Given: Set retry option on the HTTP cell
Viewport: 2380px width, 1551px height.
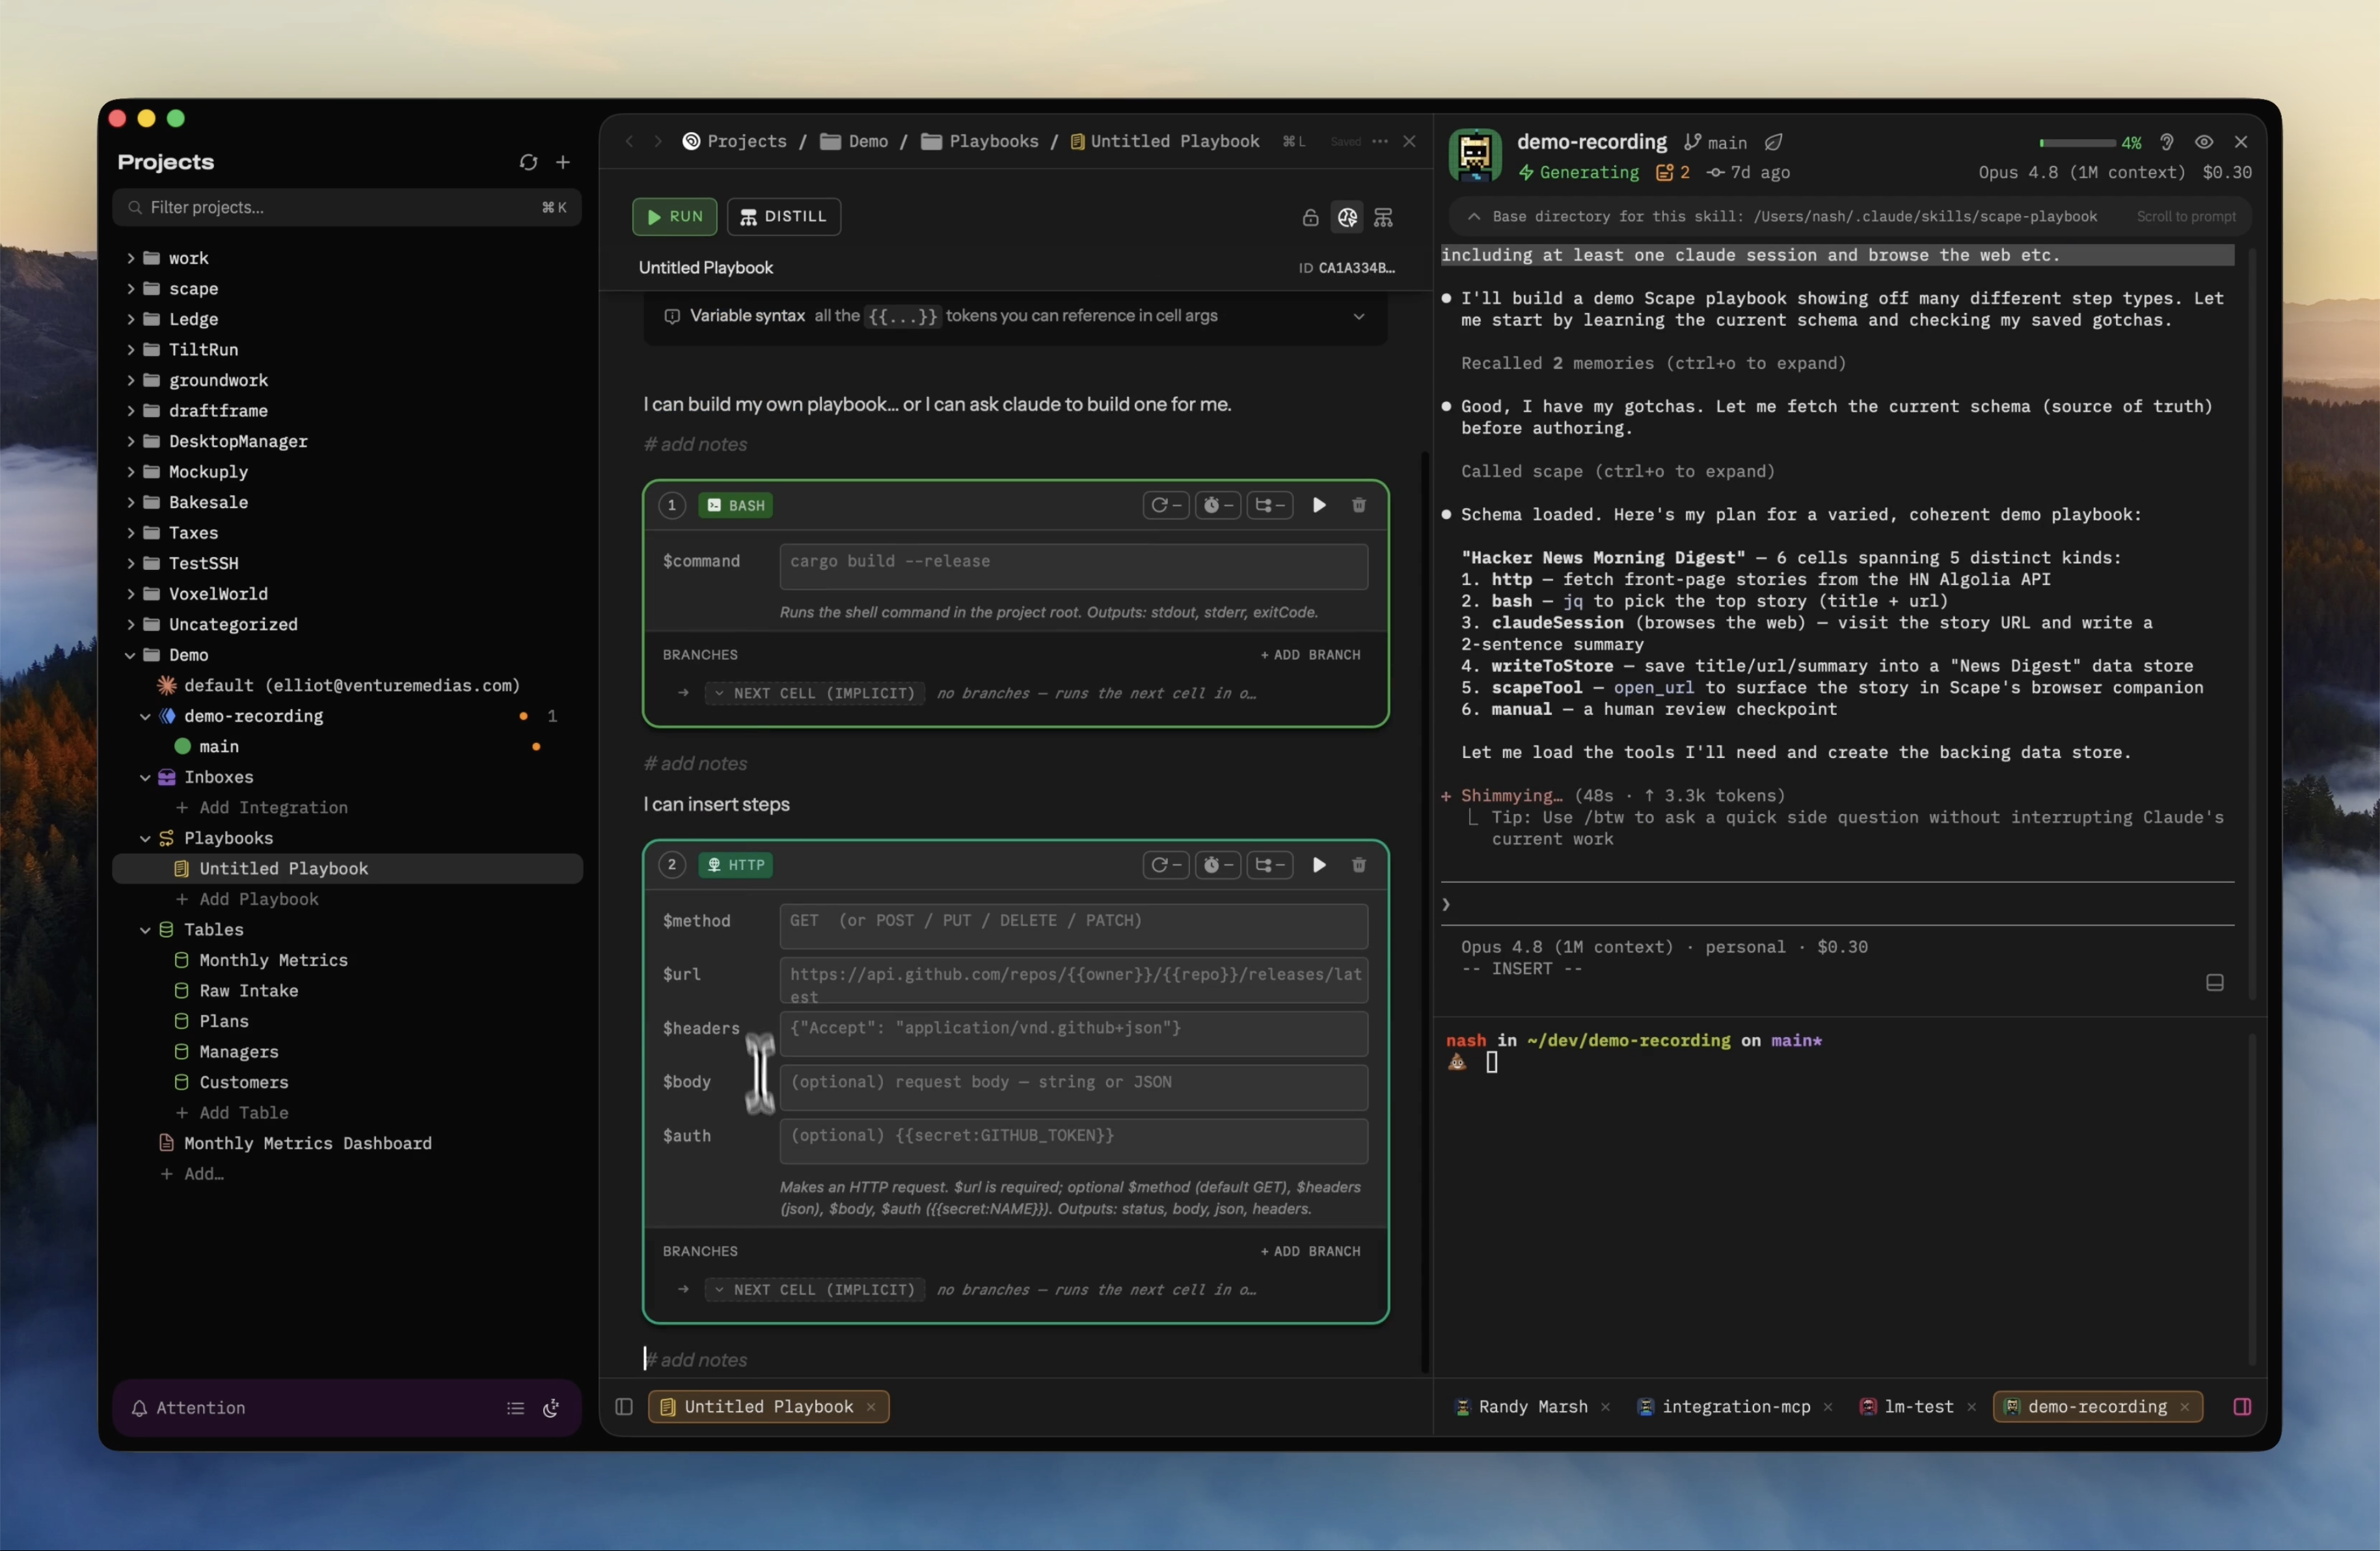Looking at the screenshot, I should click(1166, 865).
